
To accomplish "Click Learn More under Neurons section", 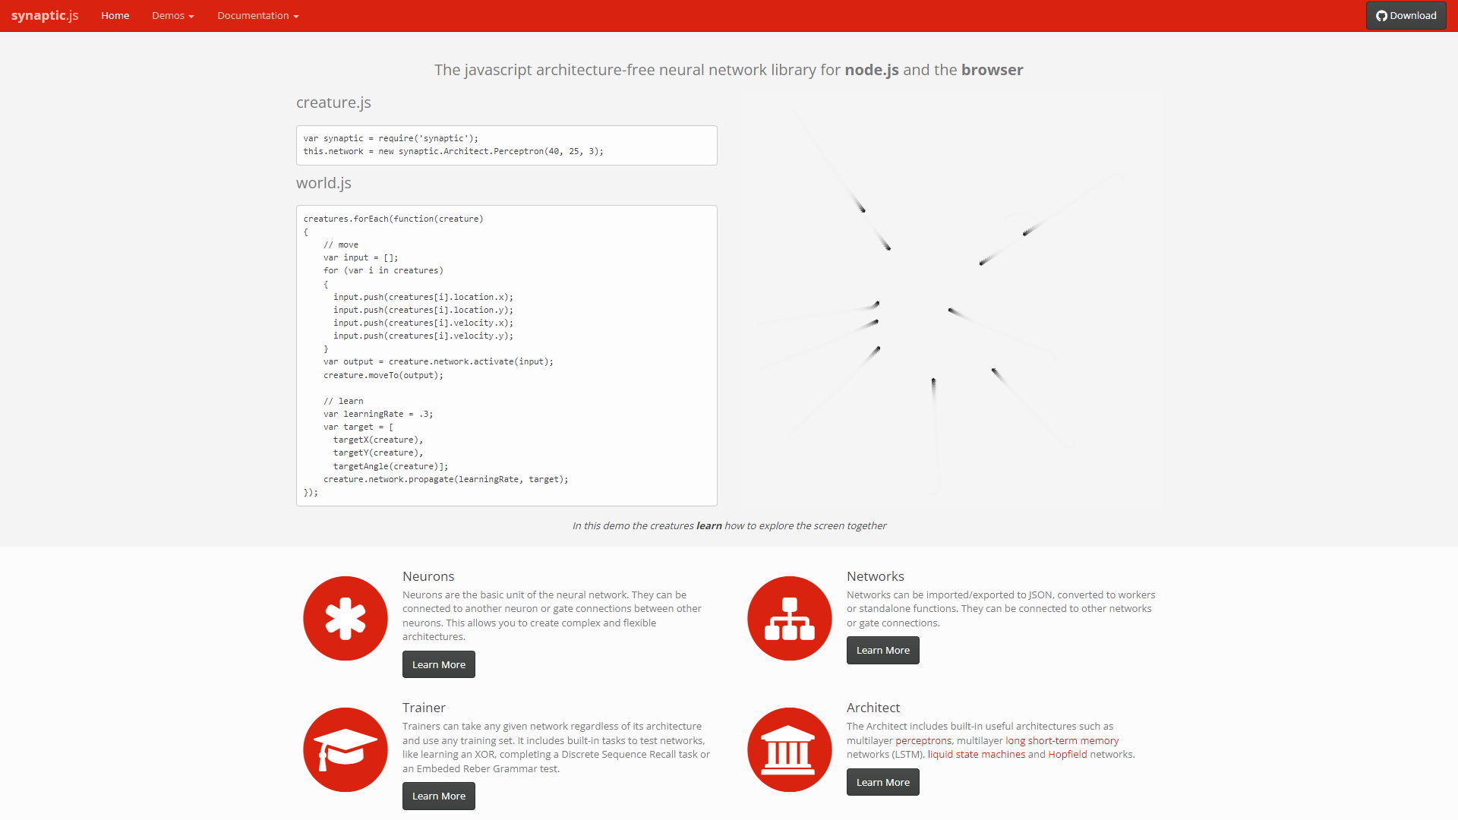I will [x=439, y=664].
